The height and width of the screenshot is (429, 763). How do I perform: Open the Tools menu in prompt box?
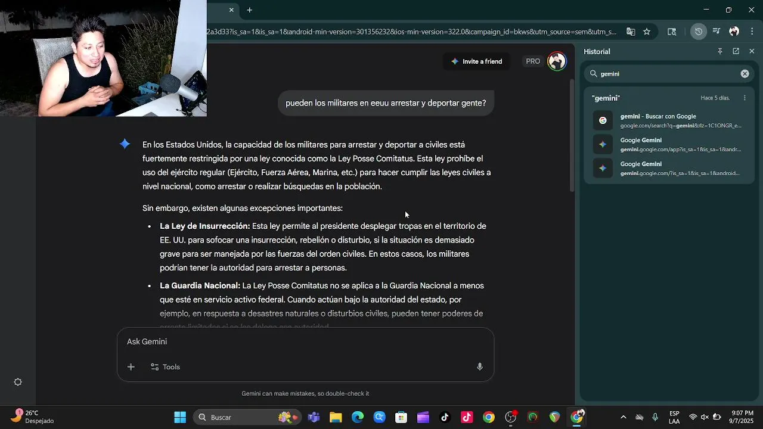coord(165,367)
